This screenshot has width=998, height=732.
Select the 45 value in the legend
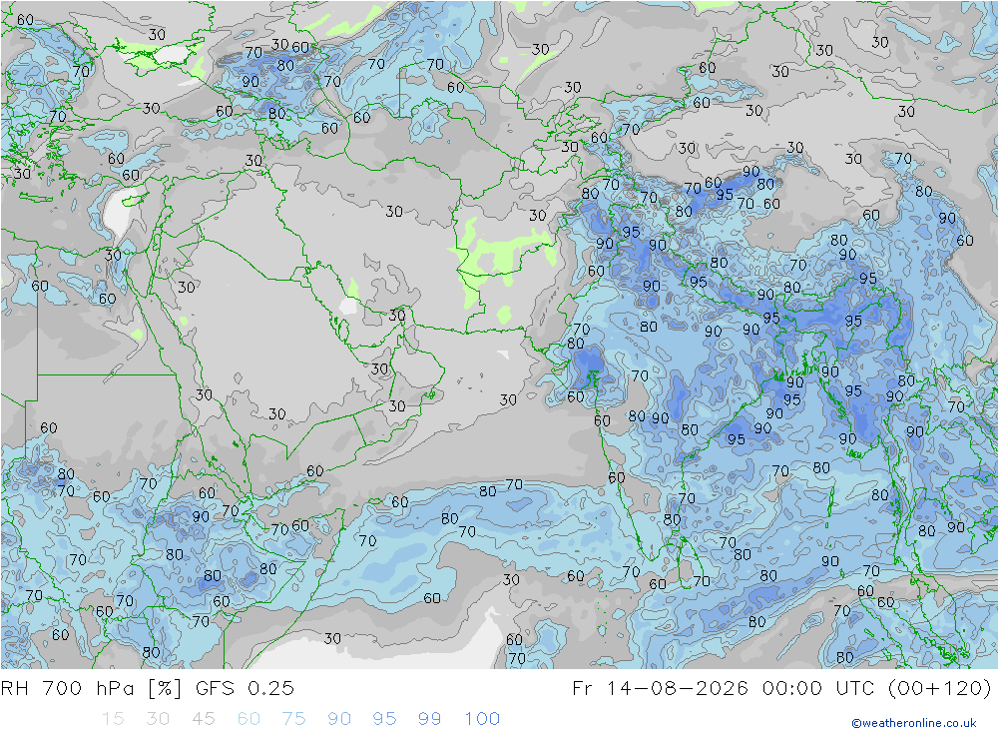point(204,719)
